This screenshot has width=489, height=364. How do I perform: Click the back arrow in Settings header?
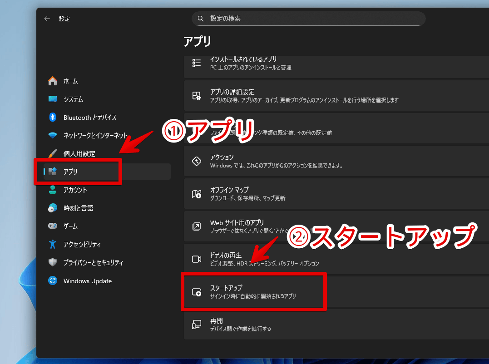click(47, 19)
